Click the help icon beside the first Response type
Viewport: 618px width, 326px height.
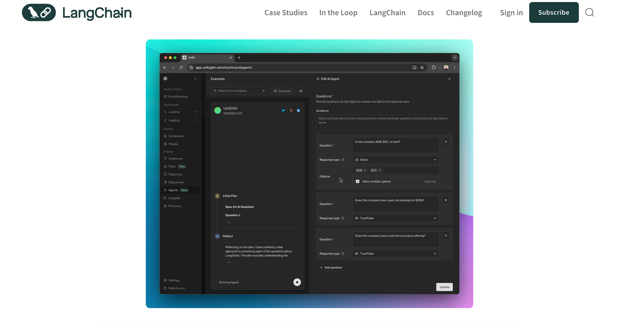pos(343,160)
